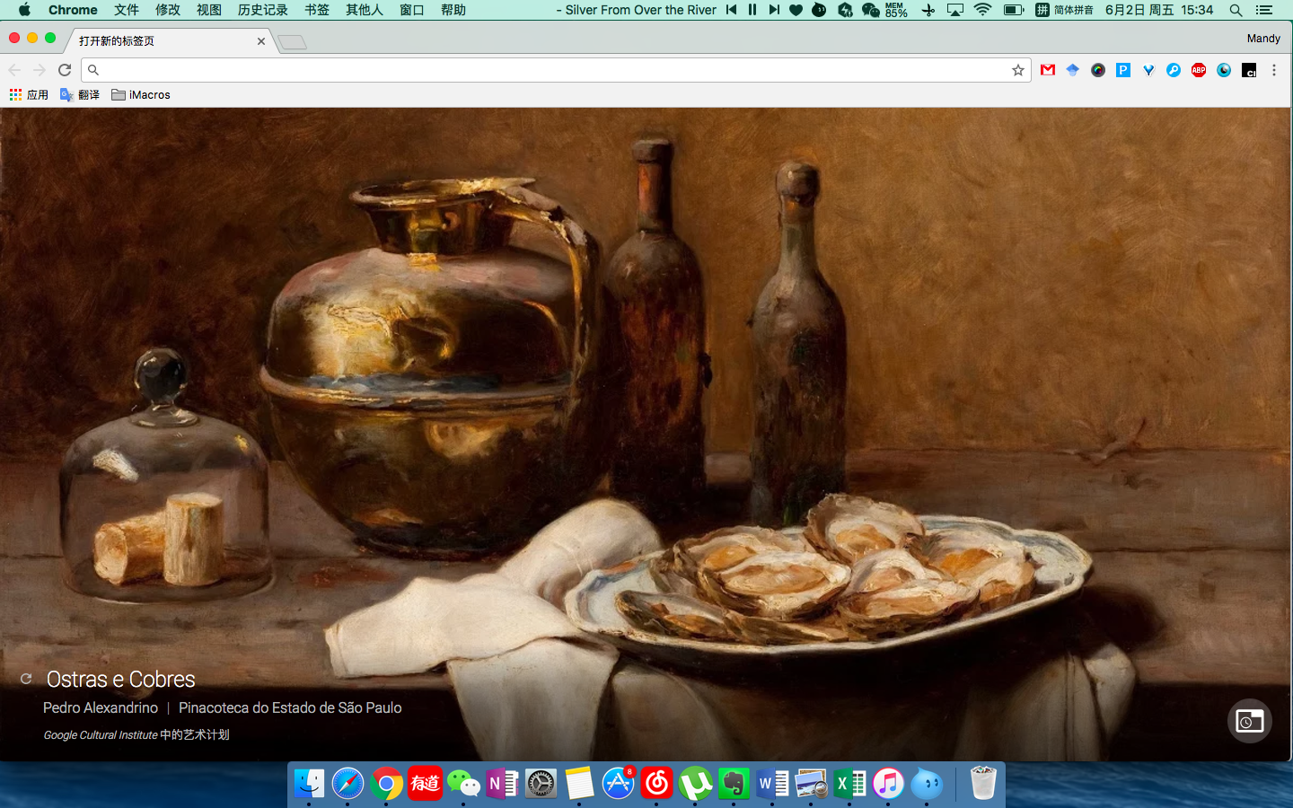Open the 文件 menu

pyautogui.click(x=127, y=10)
